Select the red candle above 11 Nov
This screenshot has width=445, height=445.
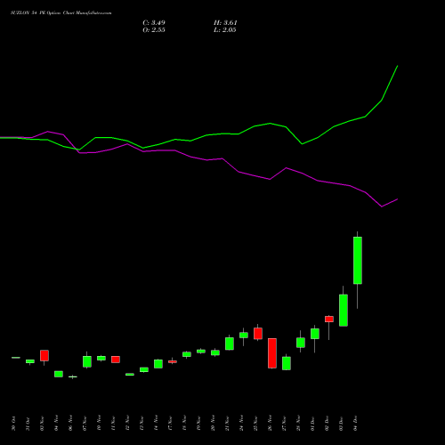pyautogui.click(x=116, y=360)
